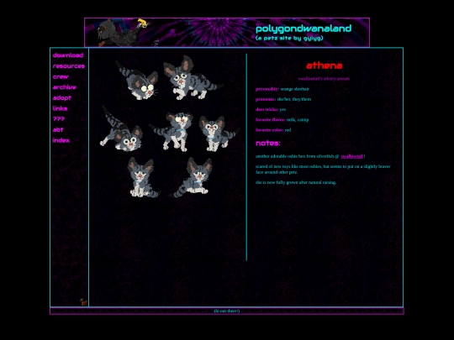Viewport: 454px width, 340px height.
Task: Return to the index page
Action: pos(61,140)
